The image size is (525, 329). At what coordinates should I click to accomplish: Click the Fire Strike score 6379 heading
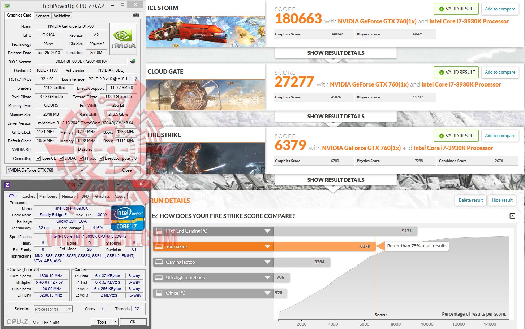291,145
